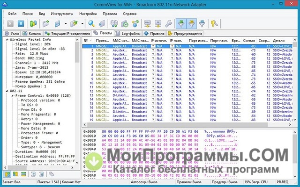Switch to the Правила tab

click(154, 33)
